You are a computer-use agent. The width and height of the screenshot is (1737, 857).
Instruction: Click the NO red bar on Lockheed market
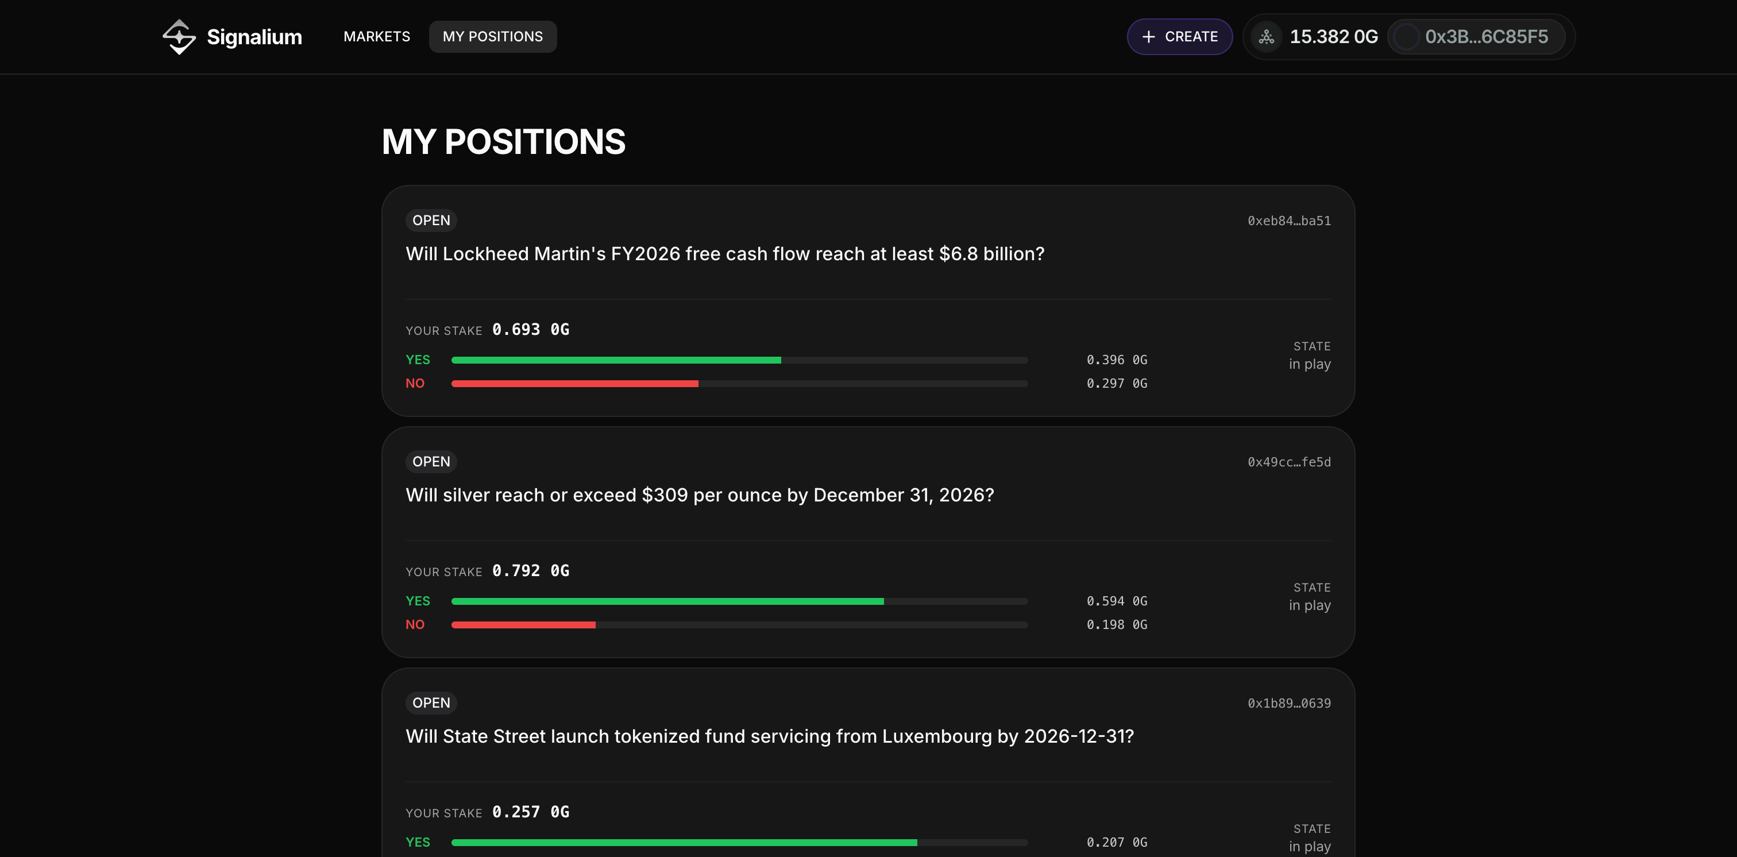click(574, 384)
